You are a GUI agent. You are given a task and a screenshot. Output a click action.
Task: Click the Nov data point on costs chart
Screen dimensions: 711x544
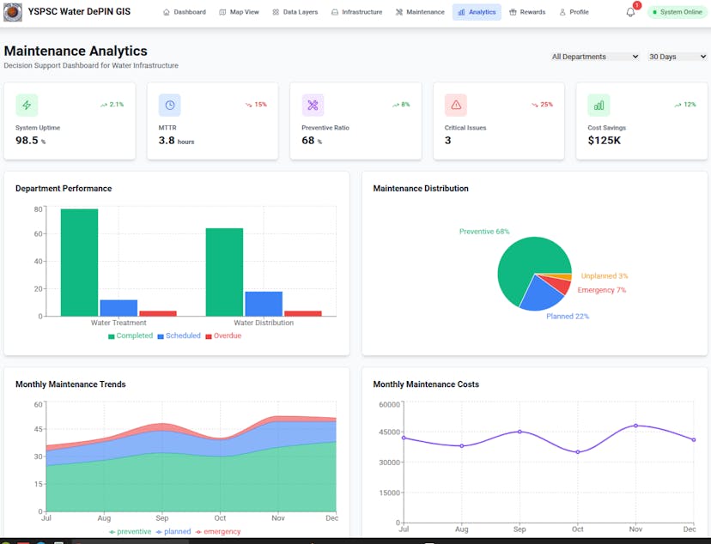pyautogui.click(x=635, y=426)
